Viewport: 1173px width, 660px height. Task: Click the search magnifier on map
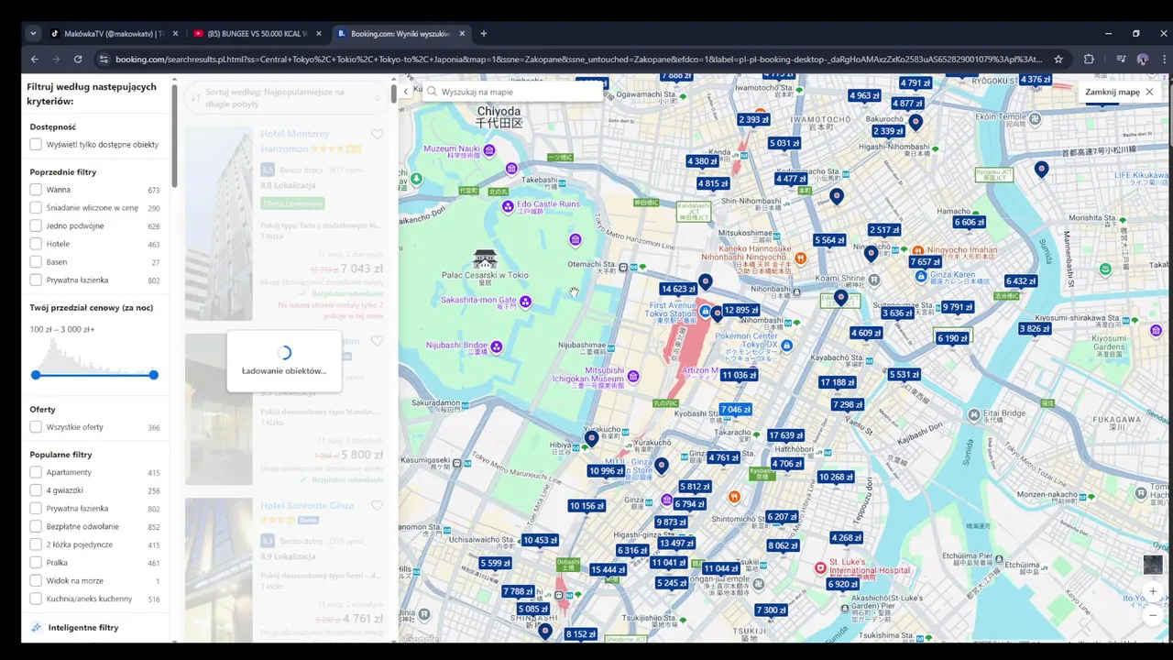coord(432,92)
